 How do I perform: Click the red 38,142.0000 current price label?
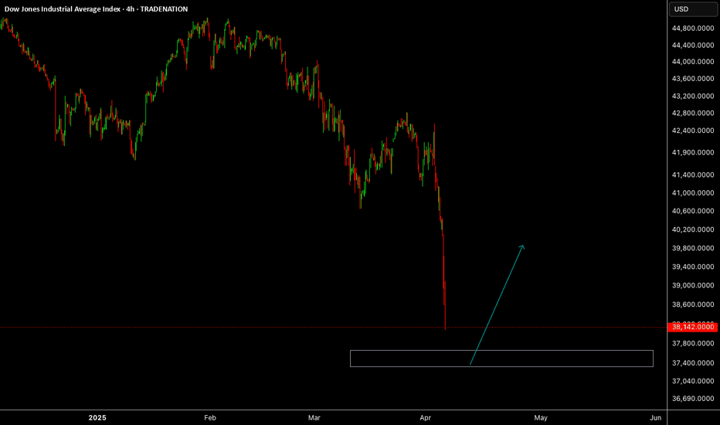(693, 327)
